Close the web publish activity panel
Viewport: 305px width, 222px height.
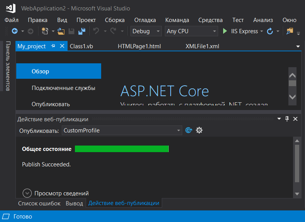click(295, 119)
